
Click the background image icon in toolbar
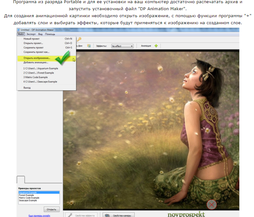[89, 46]
